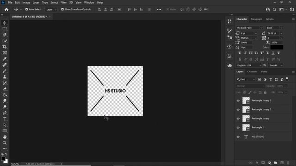This screenshot has height=166, width=296.
Task: Swap foreground and background colors
Action: pos(6,154)
